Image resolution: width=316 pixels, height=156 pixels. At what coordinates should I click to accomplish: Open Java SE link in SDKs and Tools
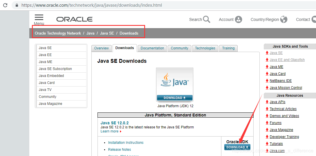276,53
